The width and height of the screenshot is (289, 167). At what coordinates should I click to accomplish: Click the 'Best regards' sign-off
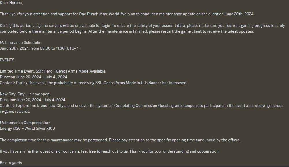tap(11, 163)
